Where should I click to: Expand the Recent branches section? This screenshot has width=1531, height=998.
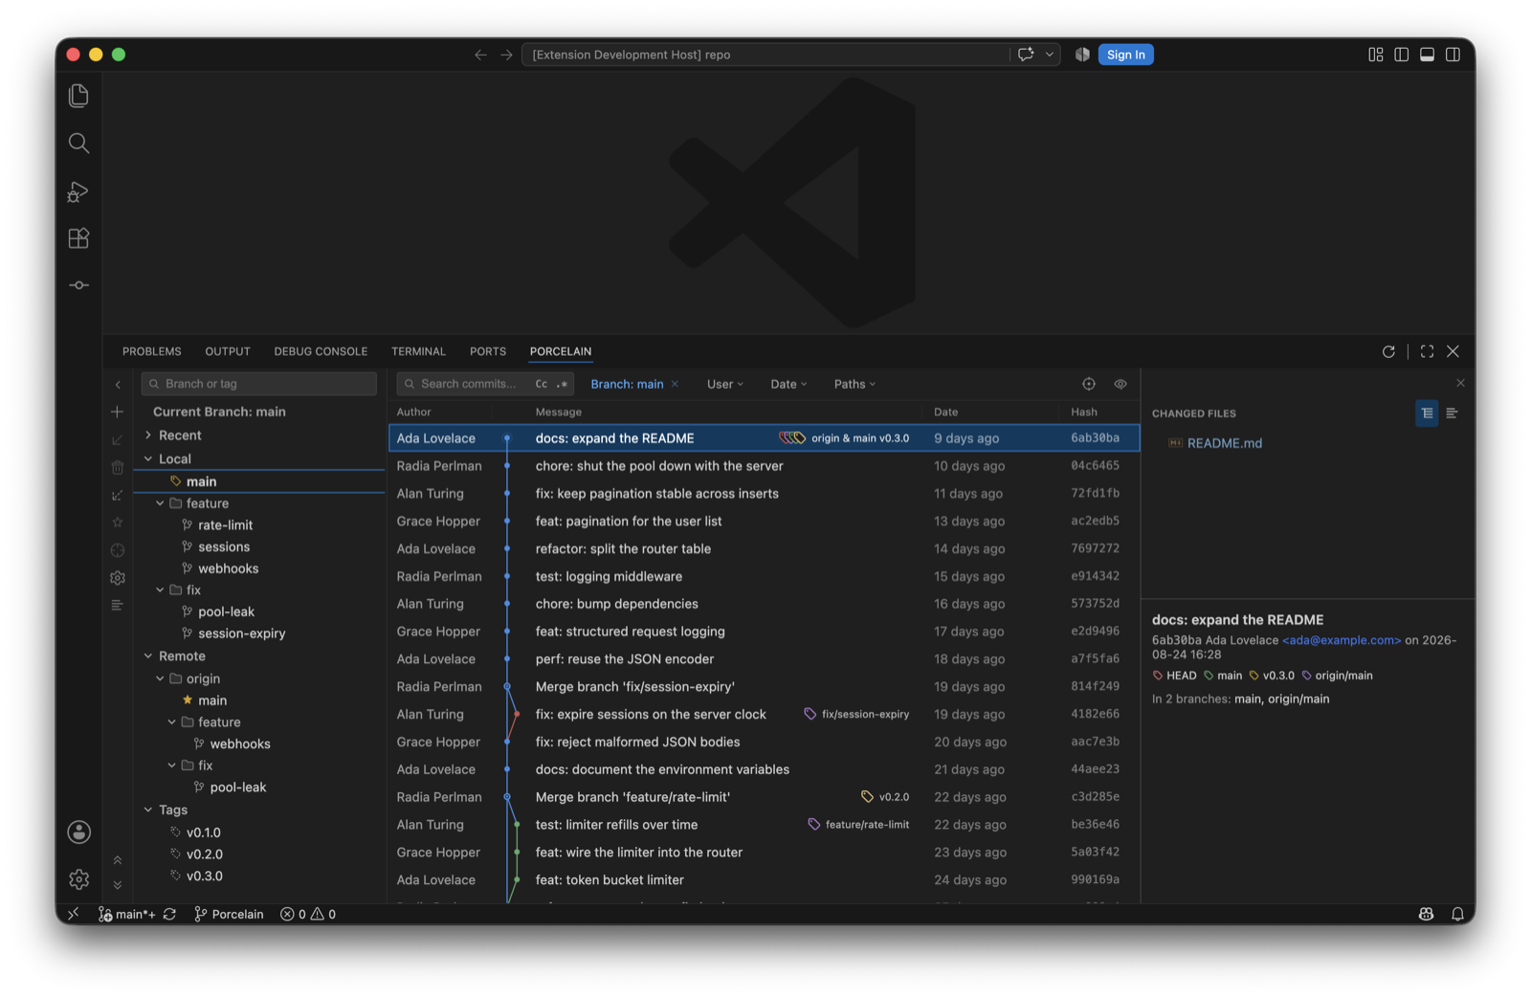tap(148, 435)
